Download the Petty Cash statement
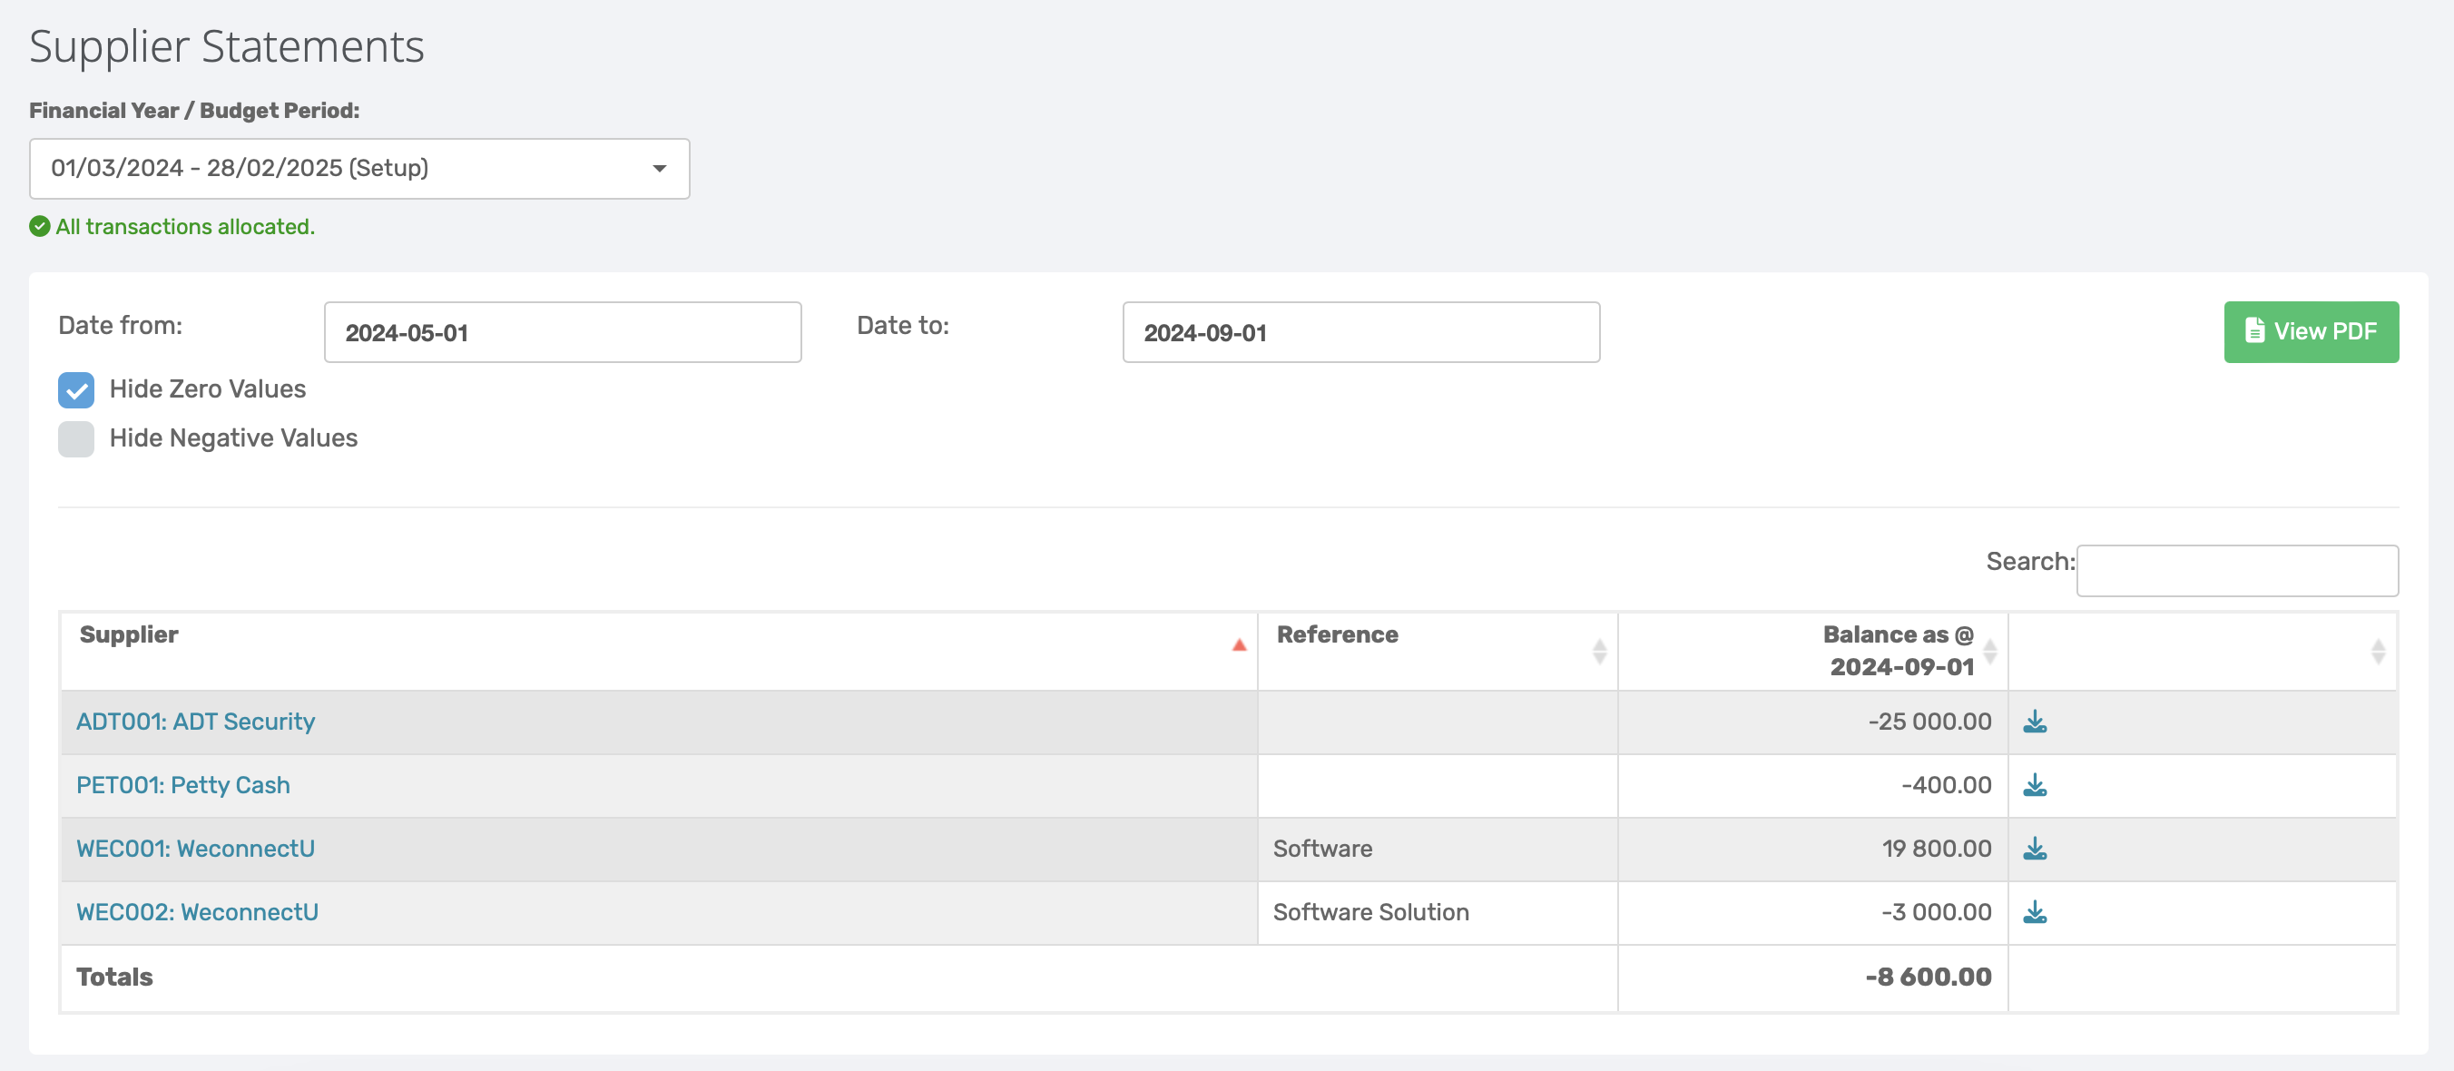The height and width of the screenshot is (1071, 2454). tap(2034, 785)
